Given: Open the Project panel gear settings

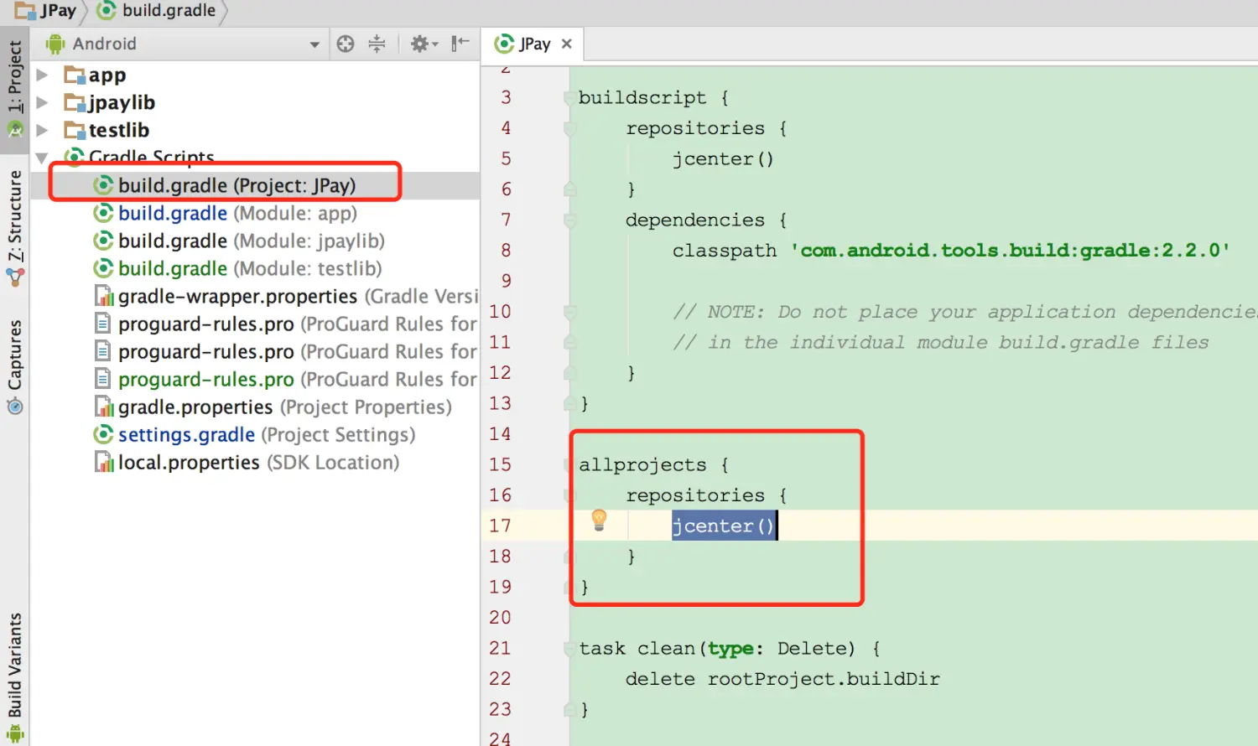Looking at the screenshot, I should click(424, 44).
